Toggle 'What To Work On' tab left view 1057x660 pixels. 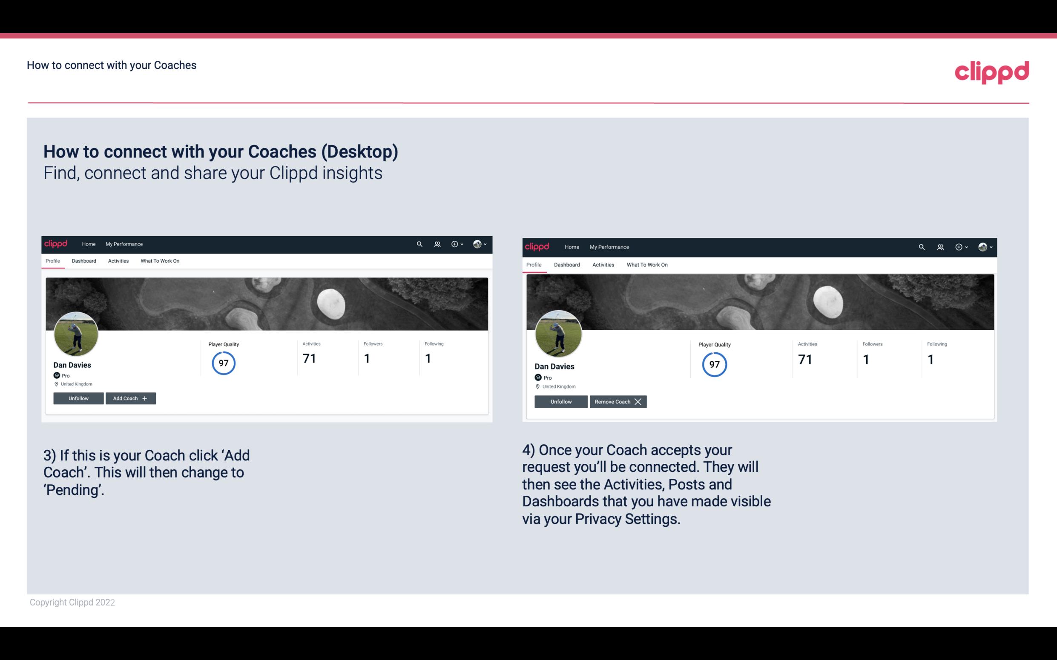click(x=159, y=261)
